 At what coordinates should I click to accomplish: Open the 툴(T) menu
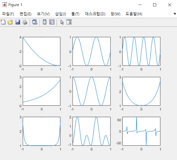click(x=75, y=14)
